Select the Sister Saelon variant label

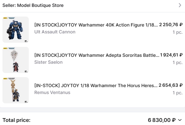(49, 62)
